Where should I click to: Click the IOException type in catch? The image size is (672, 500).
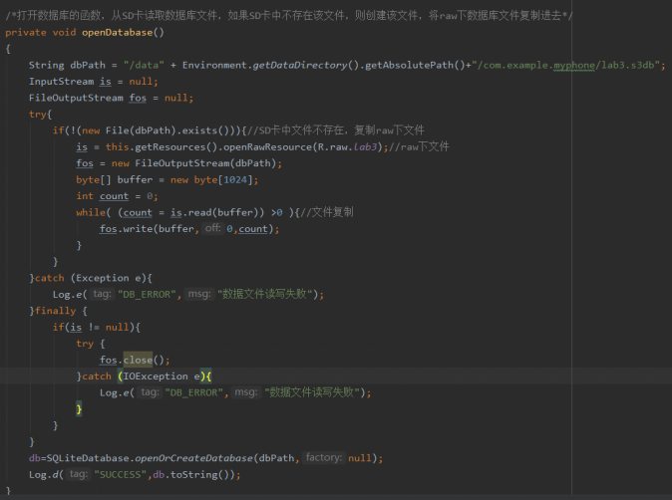[156, 376]
